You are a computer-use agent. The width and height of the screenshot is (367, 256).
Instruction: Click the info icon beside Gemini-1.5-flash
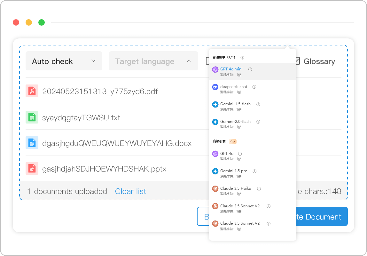(x=258, y=104)
